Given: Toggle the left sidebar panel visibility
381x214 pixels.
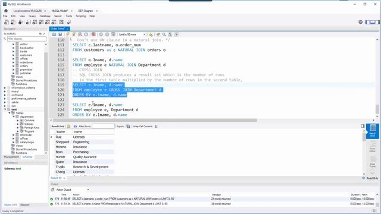Looking at the screenshot, I should (x=368, y=22).
